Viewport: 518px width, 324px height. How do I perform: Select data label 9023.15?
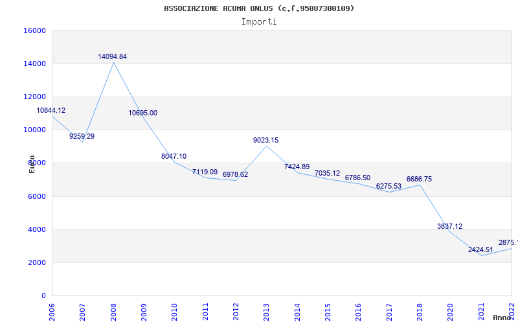pos(266,140)
